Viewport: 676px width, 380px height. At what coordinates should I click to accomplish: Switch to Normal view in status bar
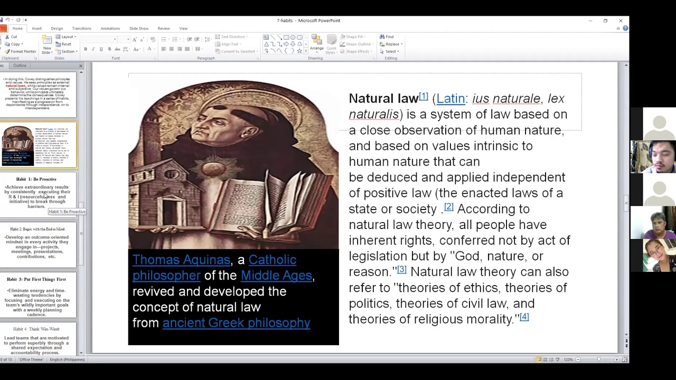pos(539,359)
